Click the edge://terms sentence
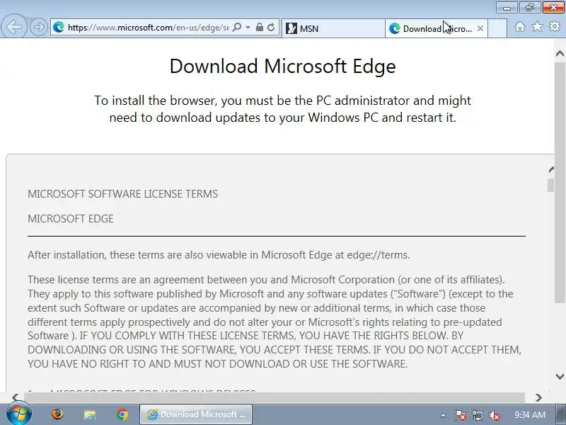The height and width of the screenshot is (425, 566). (x=219, y=255)
